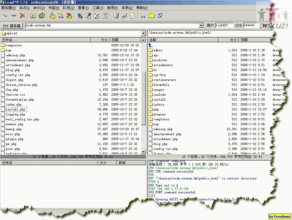The width and height of the screenshot is (292, 220).
Task: Sort remote list by 大小 column header
Action: point(228,40)
